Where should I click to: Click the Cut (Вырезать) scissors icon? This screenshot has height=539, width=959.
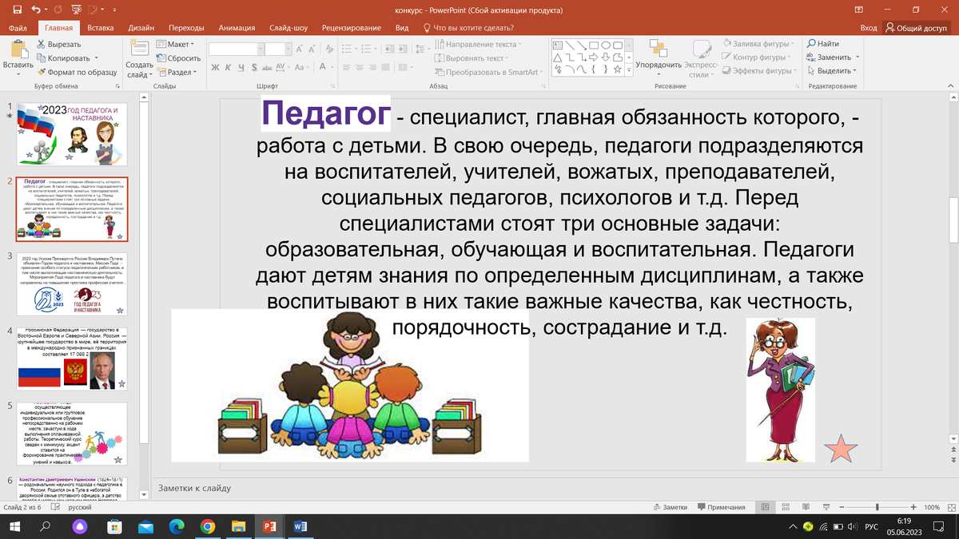[x=42, y=45]
